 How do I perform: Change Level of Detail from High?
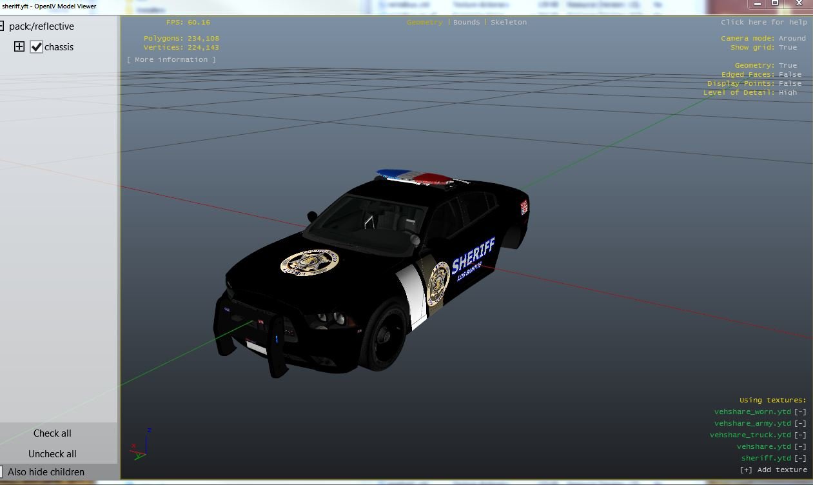click(x=788, y=92)
